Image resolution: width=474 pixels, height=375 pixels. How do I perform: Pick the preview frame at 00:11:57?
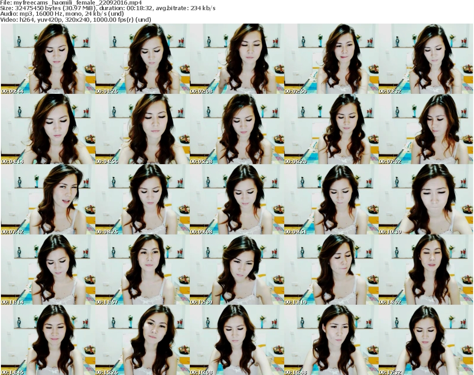coord(143,270)
